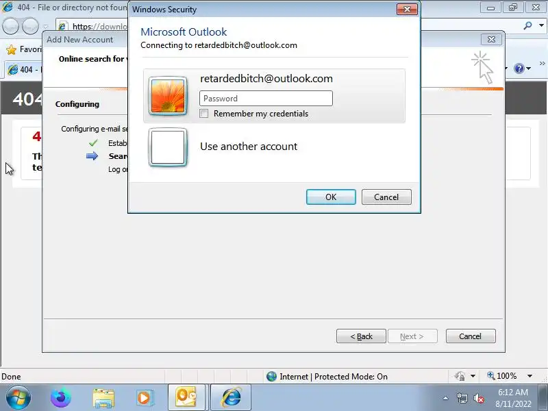Click the network tray icon

point(462,398)
